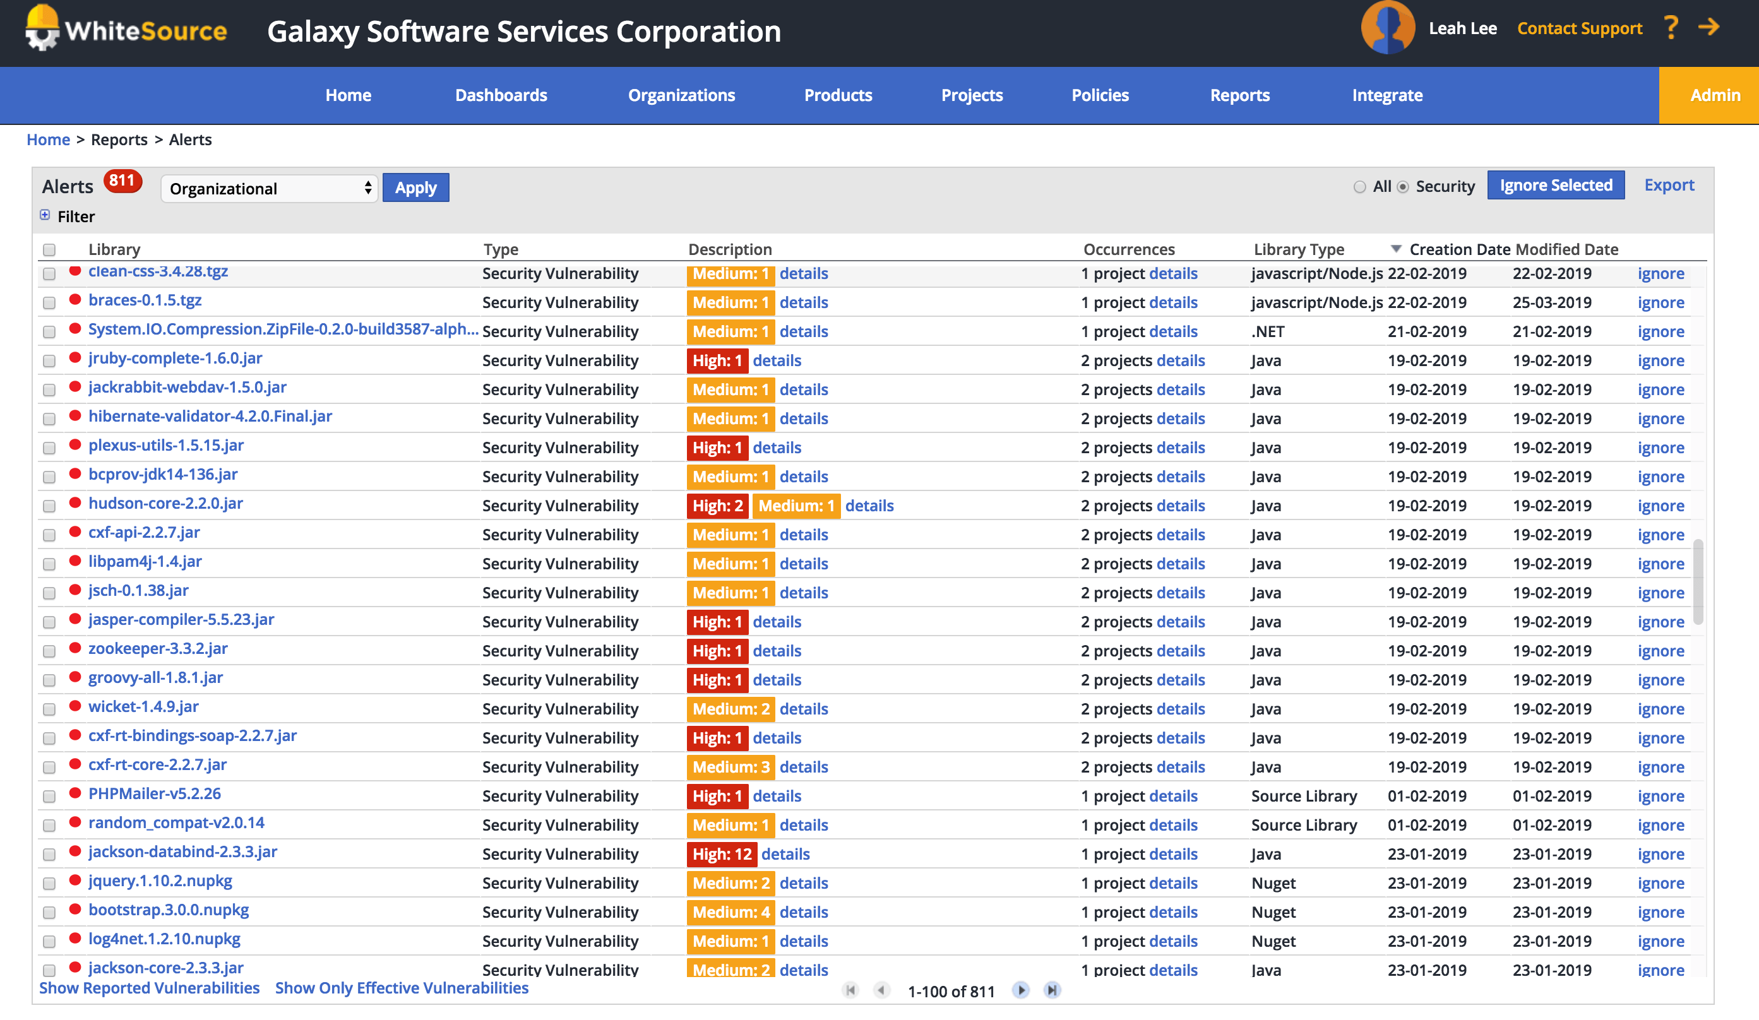
Task: Check the box for jackson-databind-2.3.3.jar
Action: point(49,854)
